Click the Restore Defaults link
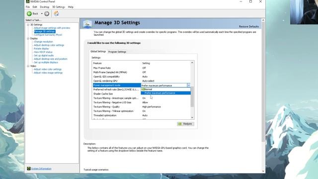Image resolution: width=318 pixels, height=179 pixels. [x=249, y=26]
